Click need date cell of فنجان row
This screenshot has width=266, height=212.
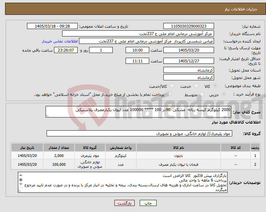click(27, 164)
